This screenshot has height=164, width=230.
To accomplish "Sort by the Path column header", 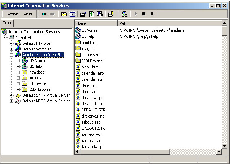I will coord(170,23).
